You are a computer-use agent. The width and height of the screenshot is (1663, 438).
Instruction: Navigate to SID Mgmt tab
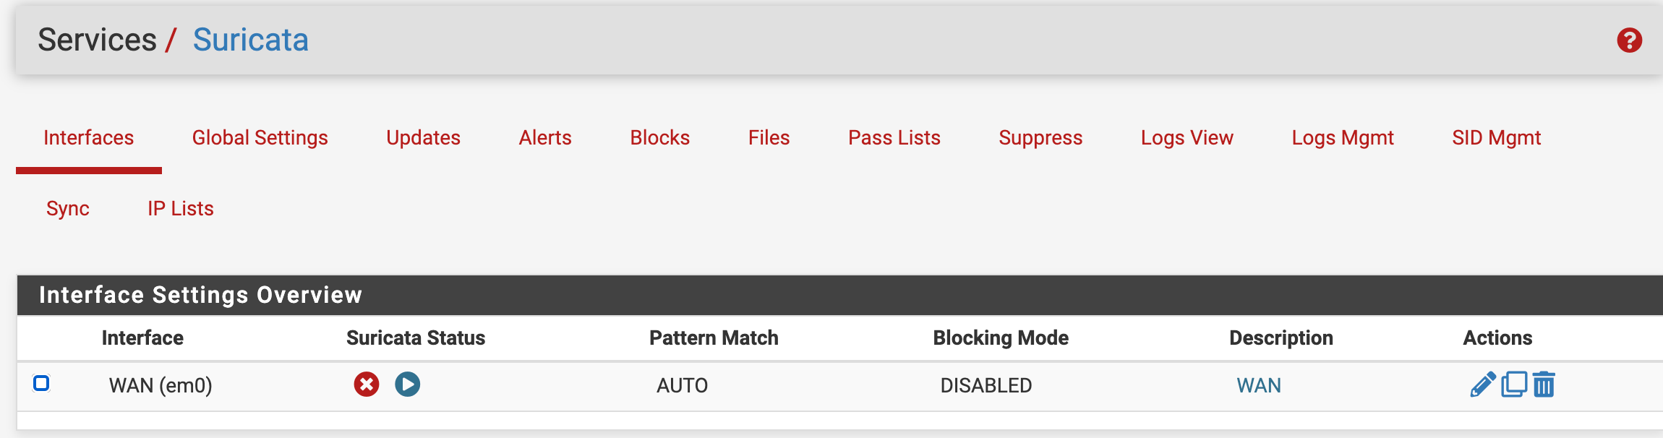(1496, 137)
